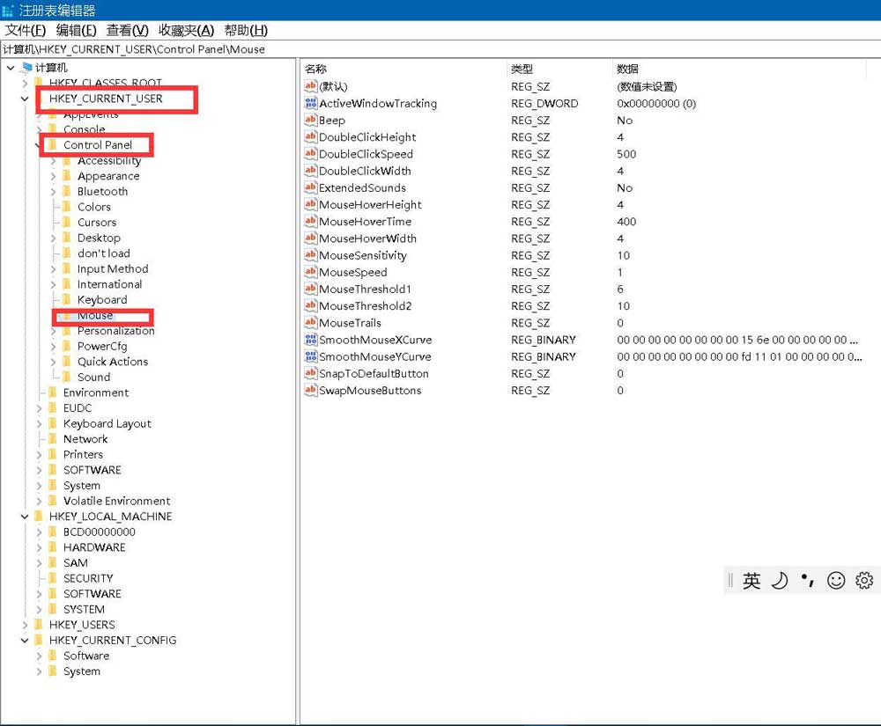Viewport: 881px width, 726px height.
Task: Click the 名称 column header
Action: (315, 69)
